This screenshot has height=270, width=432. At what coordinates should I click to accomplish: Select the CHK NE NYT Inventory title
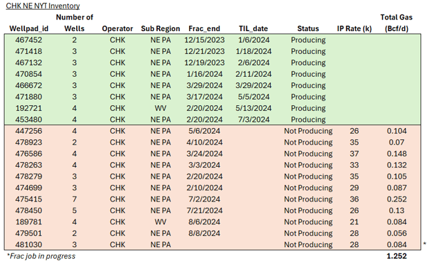coord(43,6)
